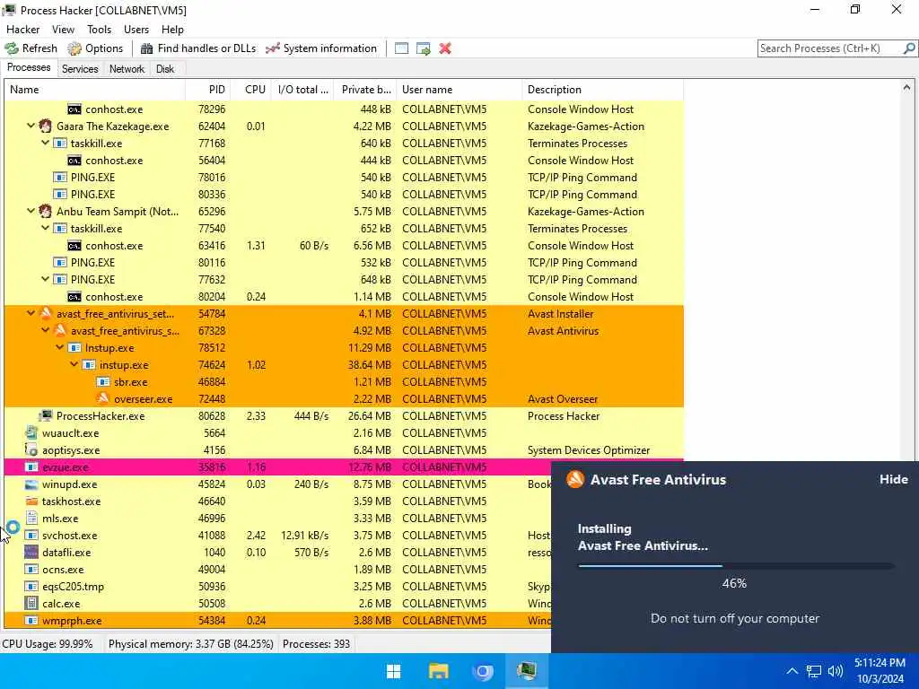Viewport: 919px width, 689px height.
Task: Collapse instup.exe node with PID 74624
Action: tap(74, 365)
